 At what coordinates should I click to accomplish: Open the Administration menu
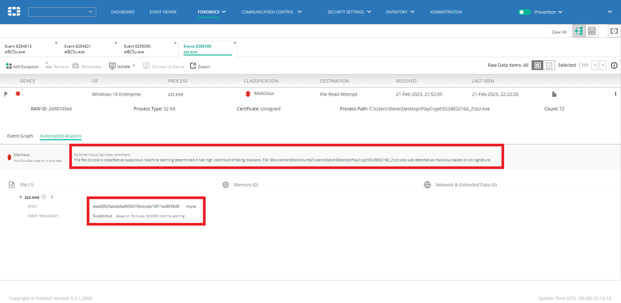446,12
